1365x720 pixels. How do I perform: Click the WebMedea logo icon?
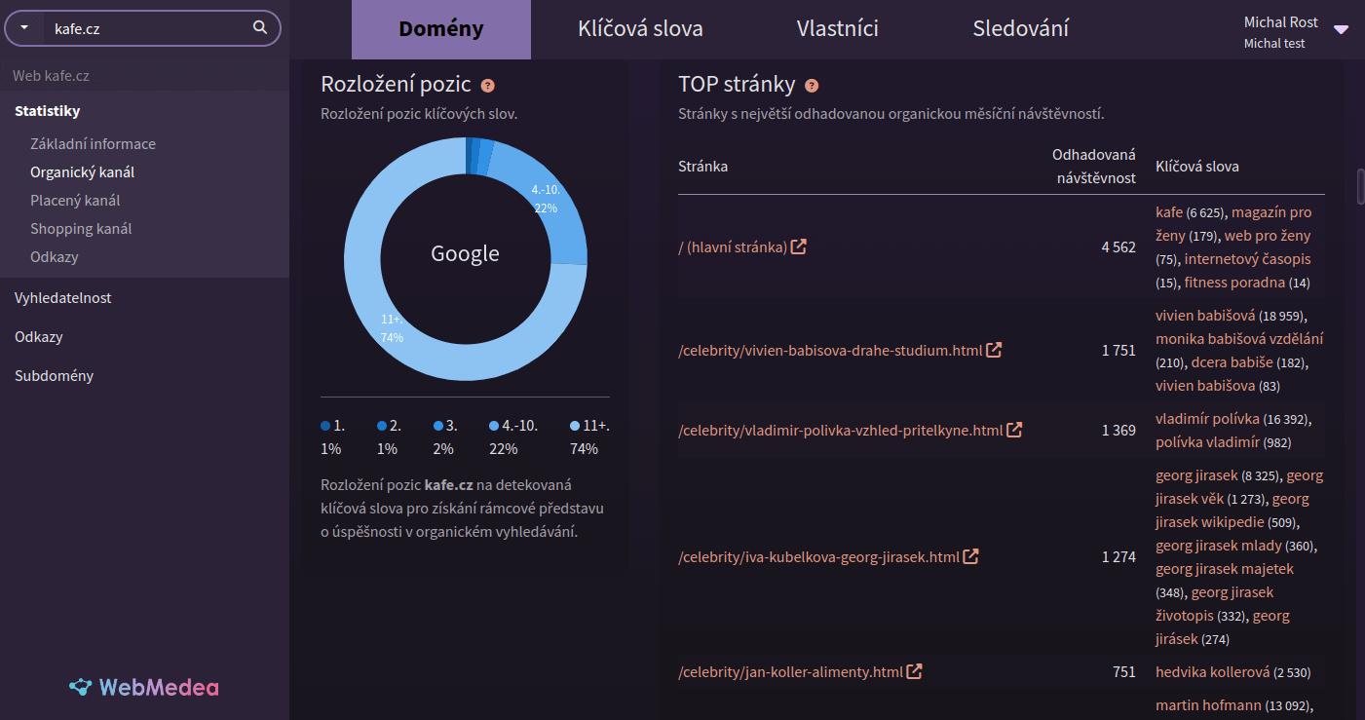(82, 687)
